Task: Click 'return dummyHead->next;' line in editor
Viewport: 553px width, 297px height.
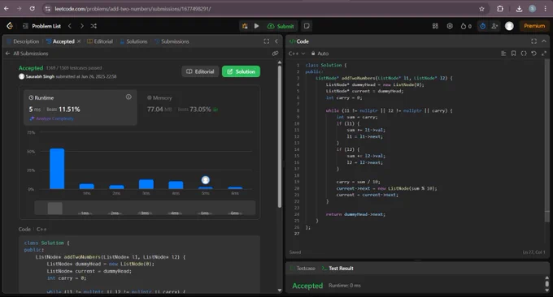Action: (355, 214)
